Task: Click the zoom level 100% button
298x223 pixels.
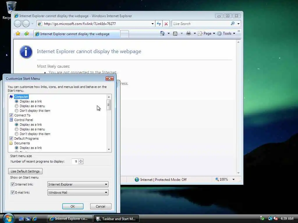Action: [221, 179]
